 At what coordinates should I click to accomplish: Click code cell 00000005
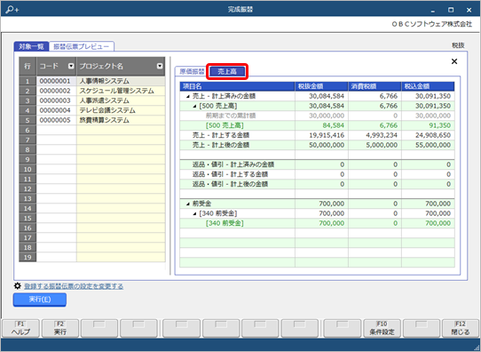coord(57,120)
